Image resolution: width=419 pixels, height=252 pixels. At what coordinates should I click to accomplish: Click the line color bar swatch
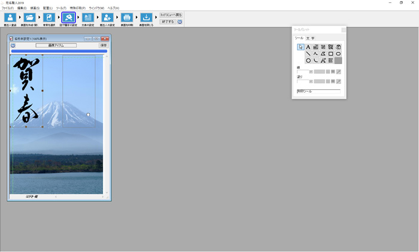click(x=319, y=72)
